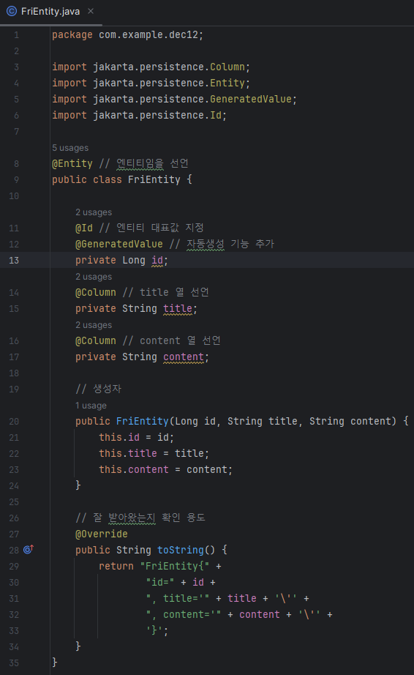Click the jakarta.persistence.Column import line

pyautogui.click(x=151, y=67)
